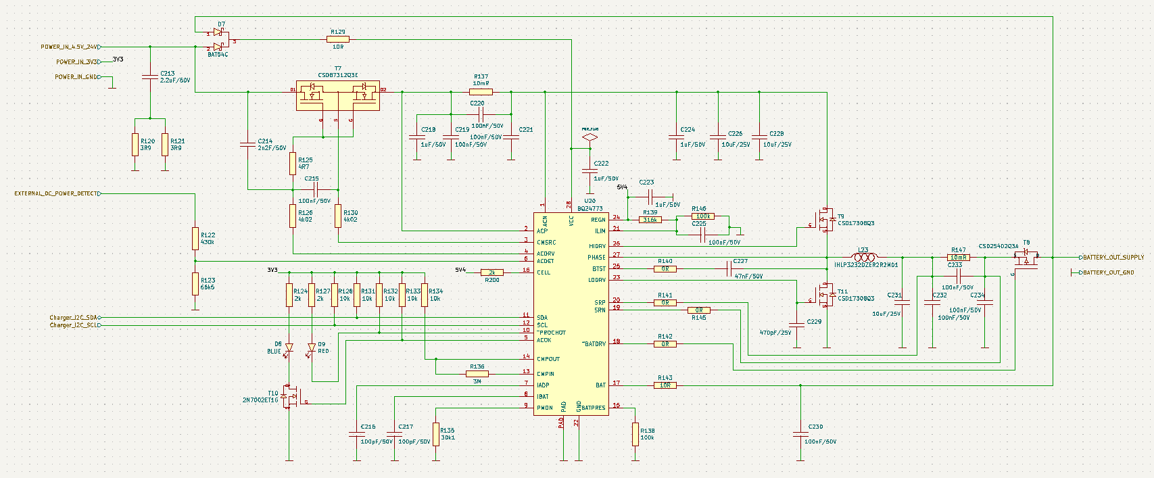Select resistor R130 4k02 symbol
Screen dimensions: 1154x478
click(337, 216)
